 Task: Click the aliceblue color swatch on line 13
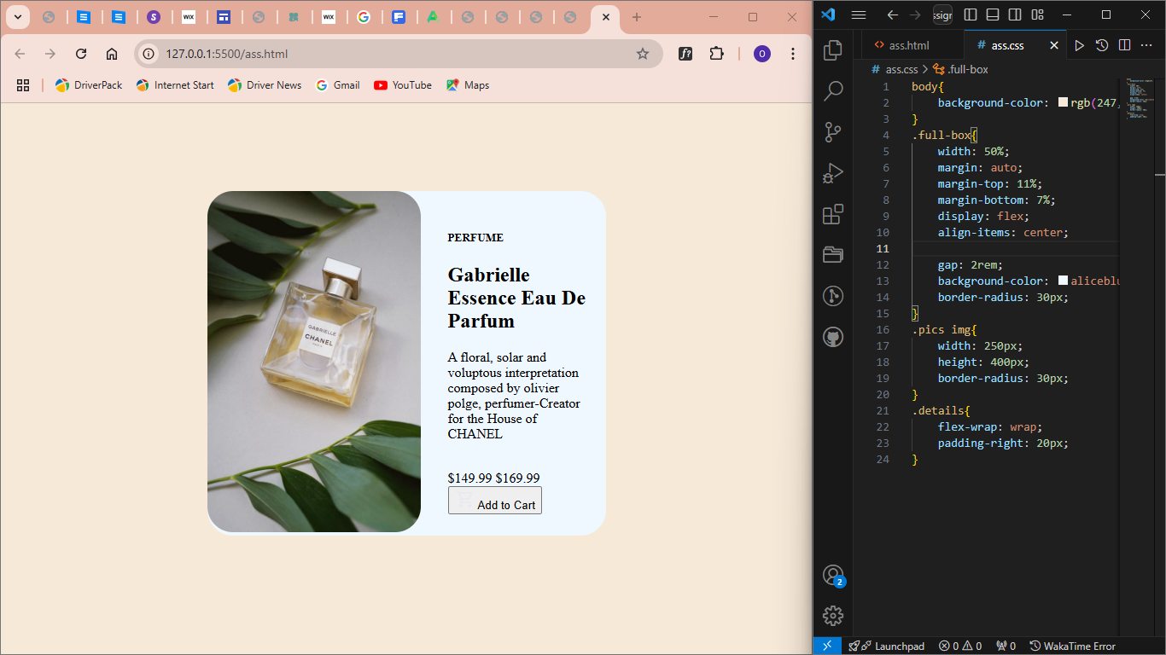tap(1063, 281)
